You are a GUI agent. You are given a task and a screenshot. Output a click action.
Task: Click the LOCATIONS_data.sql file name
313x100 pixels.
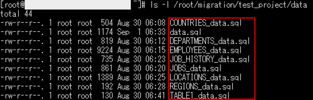pos(206,78)
